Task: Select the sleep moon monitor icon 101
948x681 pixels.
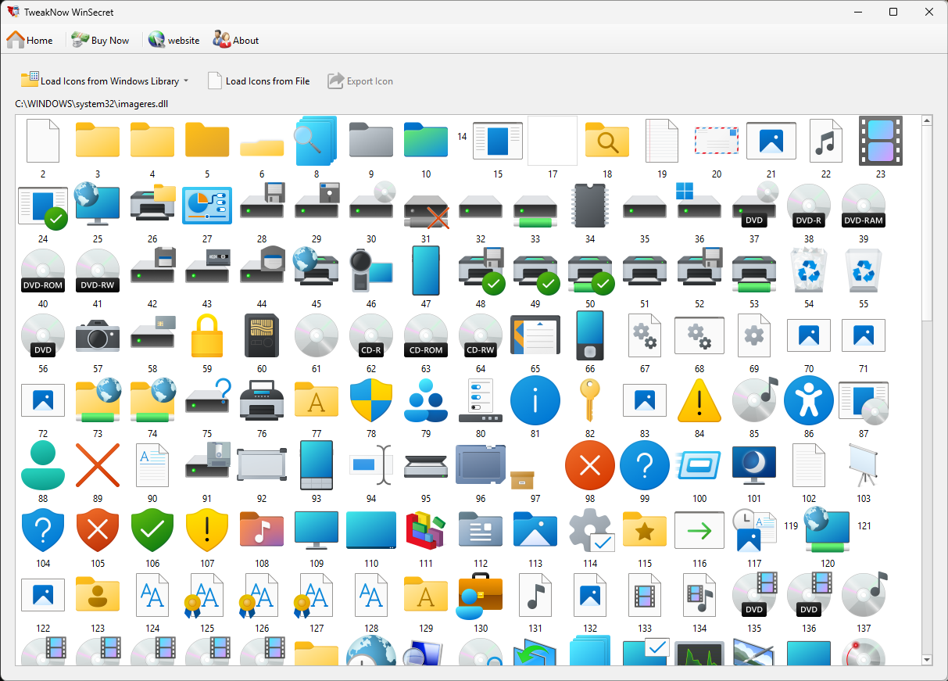Action: [x=754, y=465]
